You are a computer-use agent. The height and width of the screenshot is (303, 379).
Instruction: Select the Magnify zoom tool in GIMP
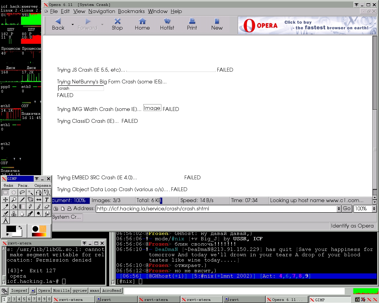coord(14,199)
